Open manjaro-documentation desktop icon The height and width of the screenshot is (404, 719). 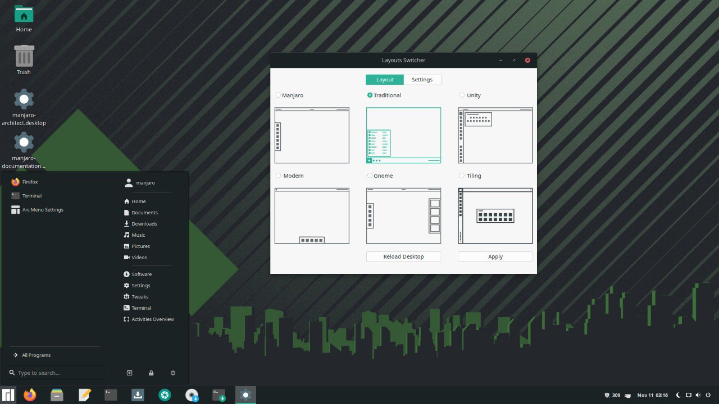click(24, 150)
